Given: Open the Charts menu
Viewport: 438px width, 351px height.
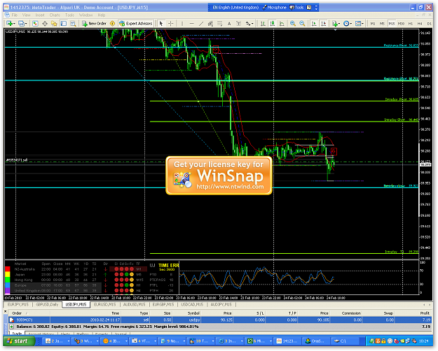Looking at the screenshot, I should pos(55,15).
